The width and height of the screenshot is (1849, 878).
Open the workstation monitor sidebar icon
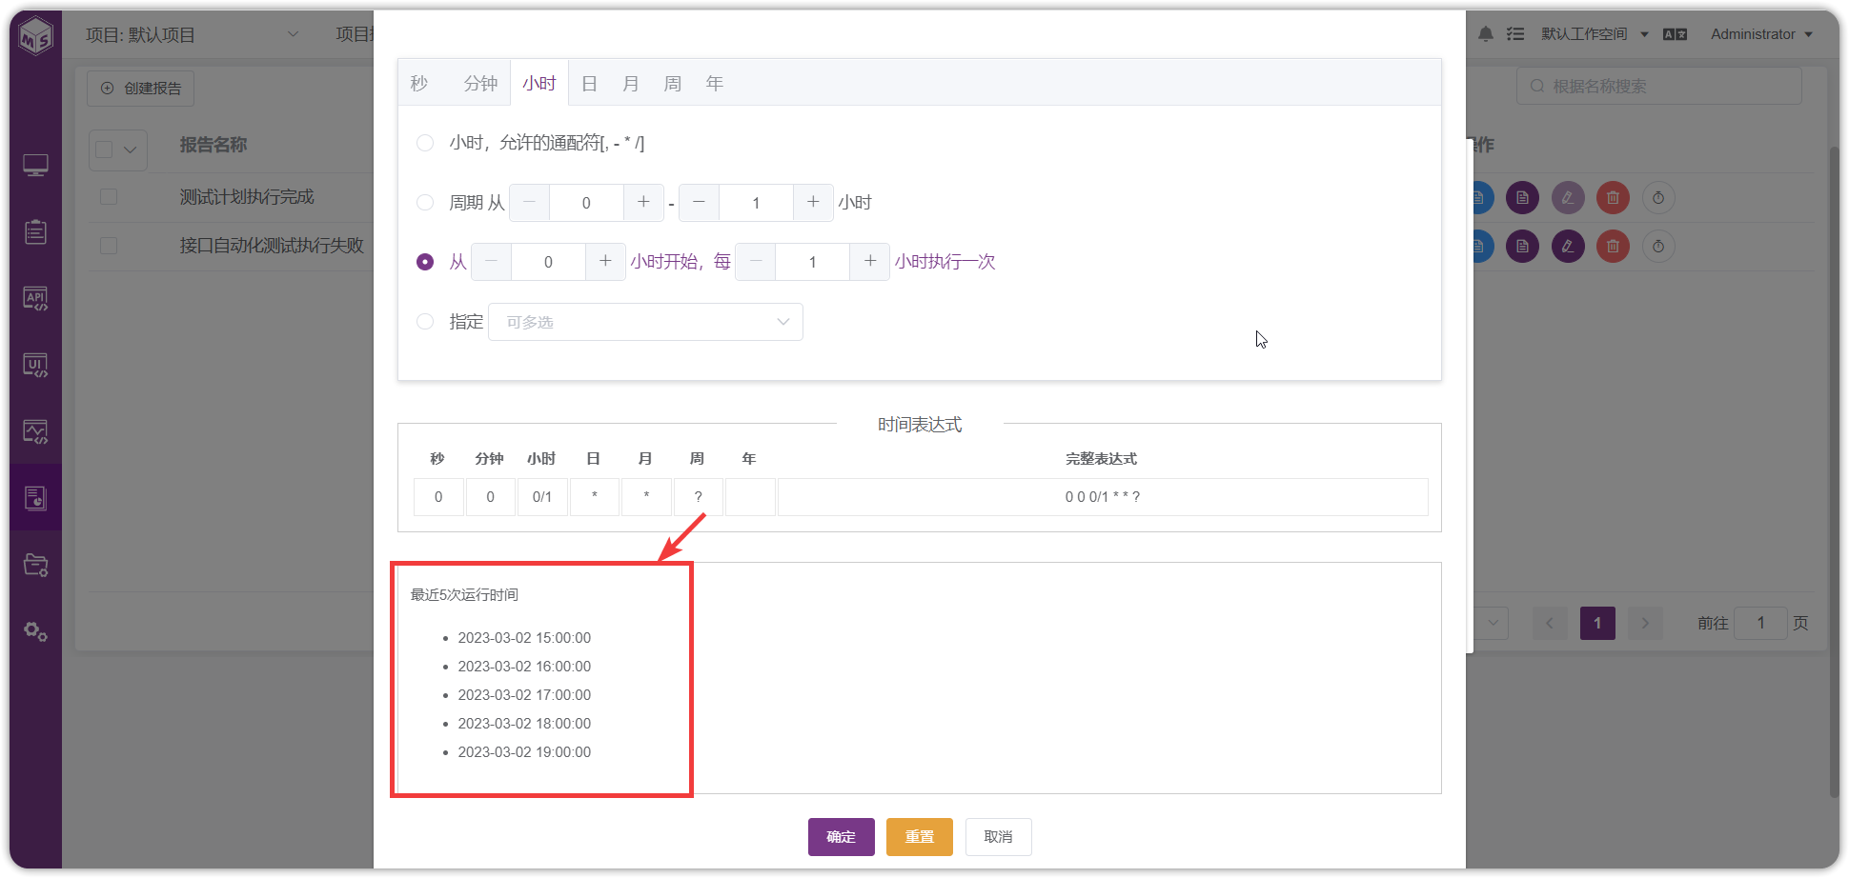pos(36,166)
